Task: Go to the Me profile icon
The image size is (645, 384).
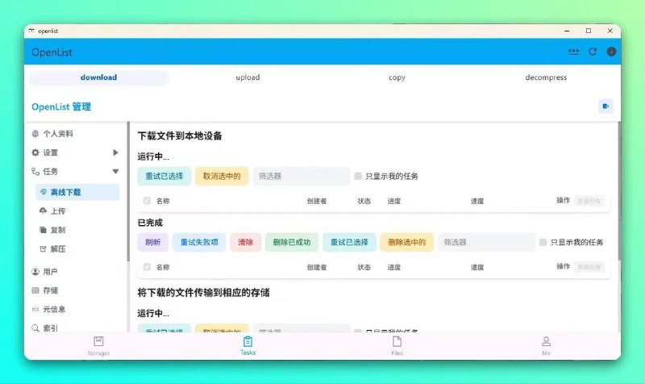Action: (546, 342)
